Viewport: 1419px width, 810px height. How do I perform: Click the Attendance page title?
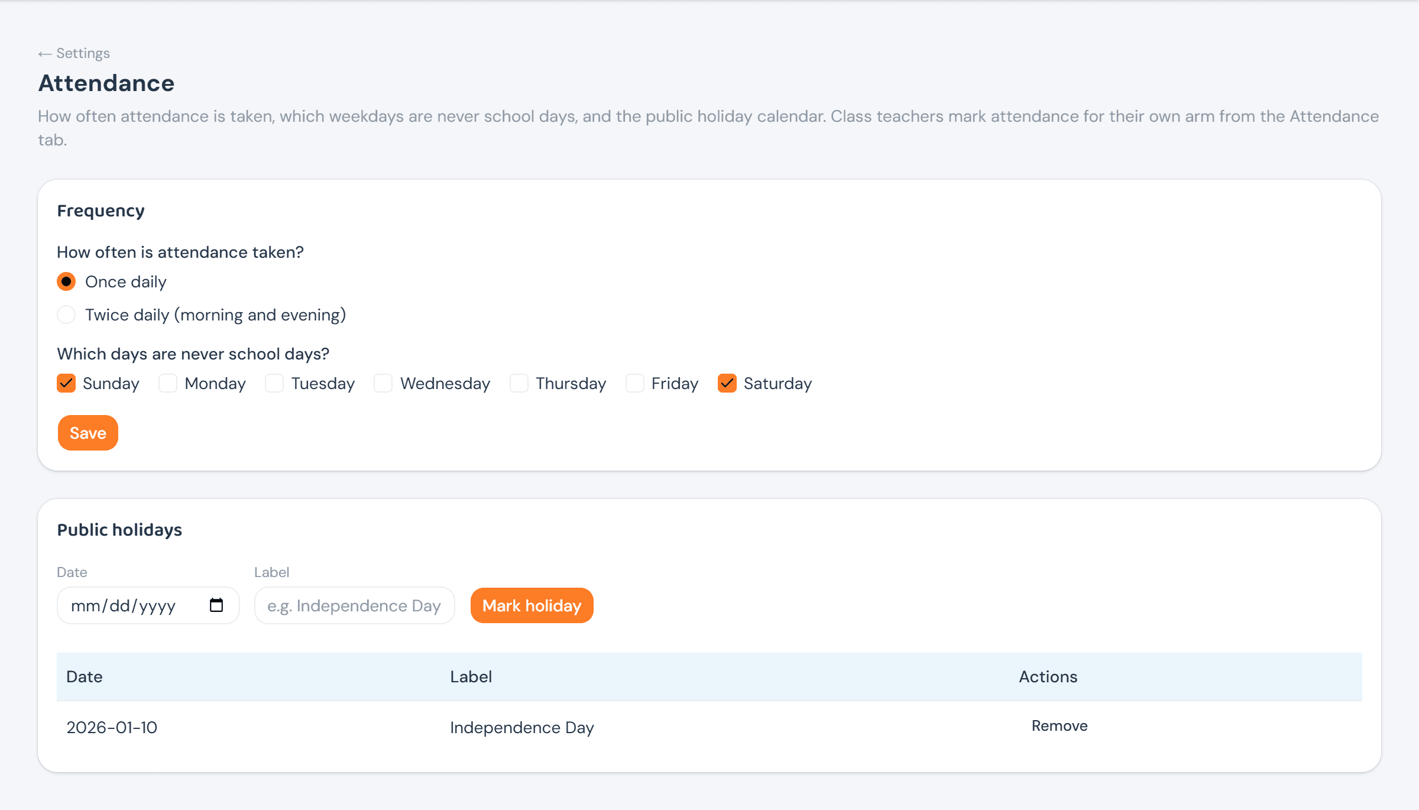(106, 83)
